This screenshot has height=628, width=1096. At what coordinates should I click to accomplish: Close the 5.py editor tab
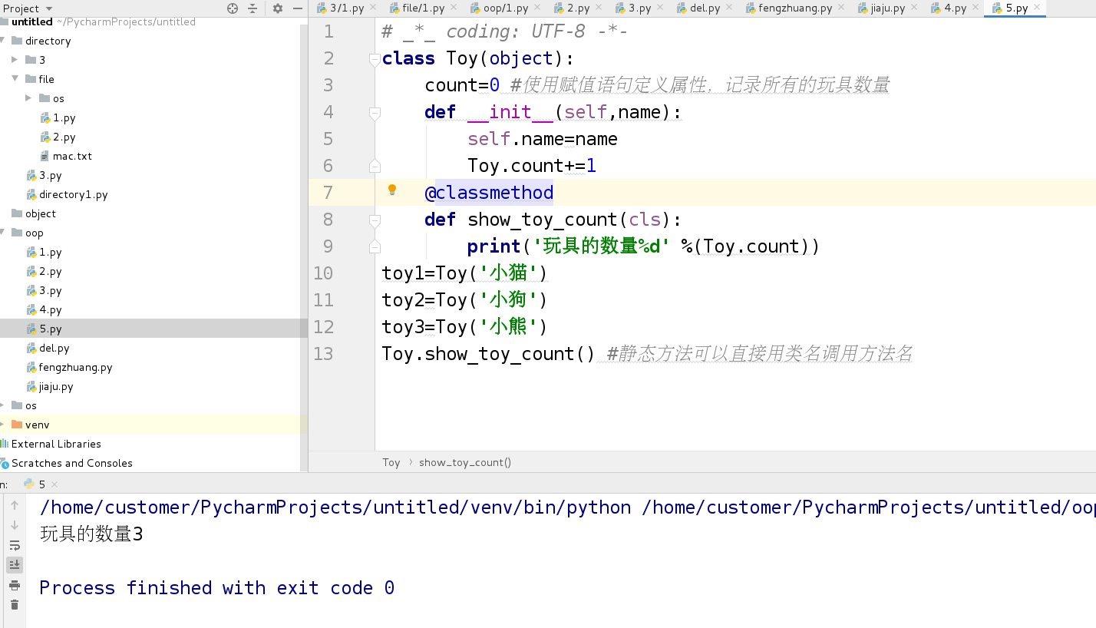click(x=1036, y=8)
